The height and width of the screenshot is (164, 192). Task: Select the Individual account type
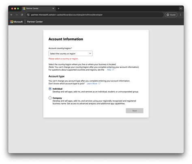point(50,89)
